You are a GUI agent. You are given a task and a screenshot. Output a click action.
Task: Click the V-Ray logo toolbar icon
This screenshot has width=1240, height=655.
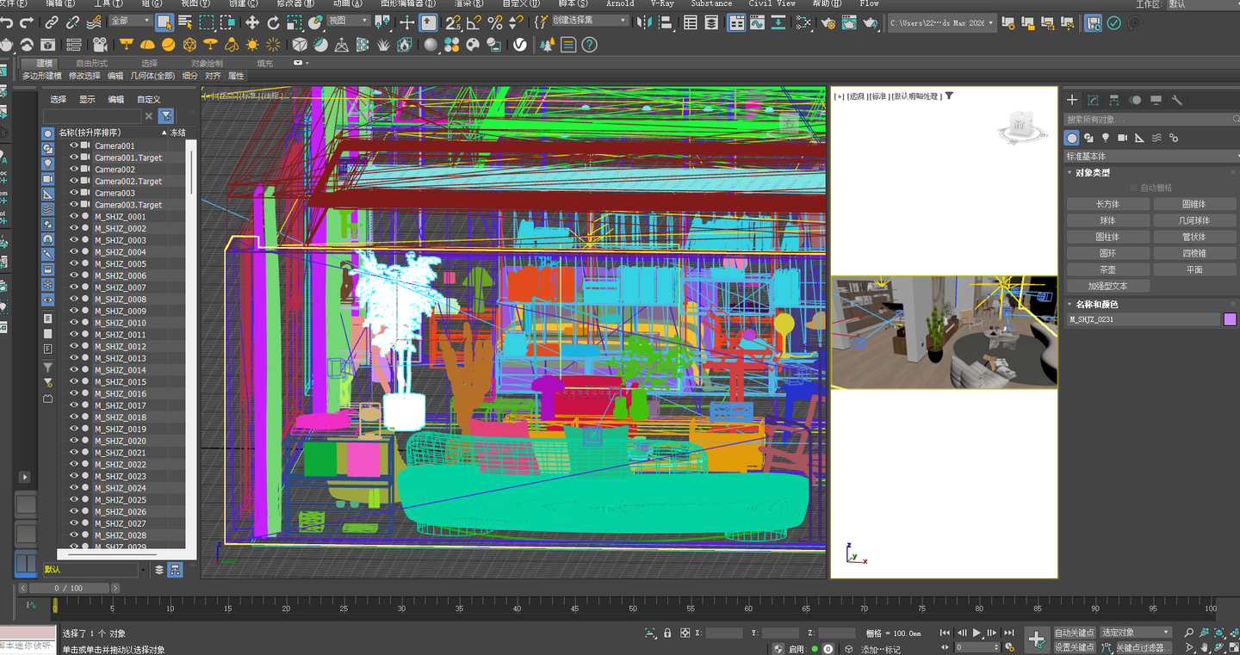[520, 45]
